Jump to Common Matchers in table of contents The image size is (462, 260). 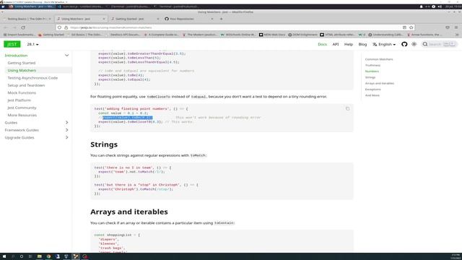click(x=379, y=59)
